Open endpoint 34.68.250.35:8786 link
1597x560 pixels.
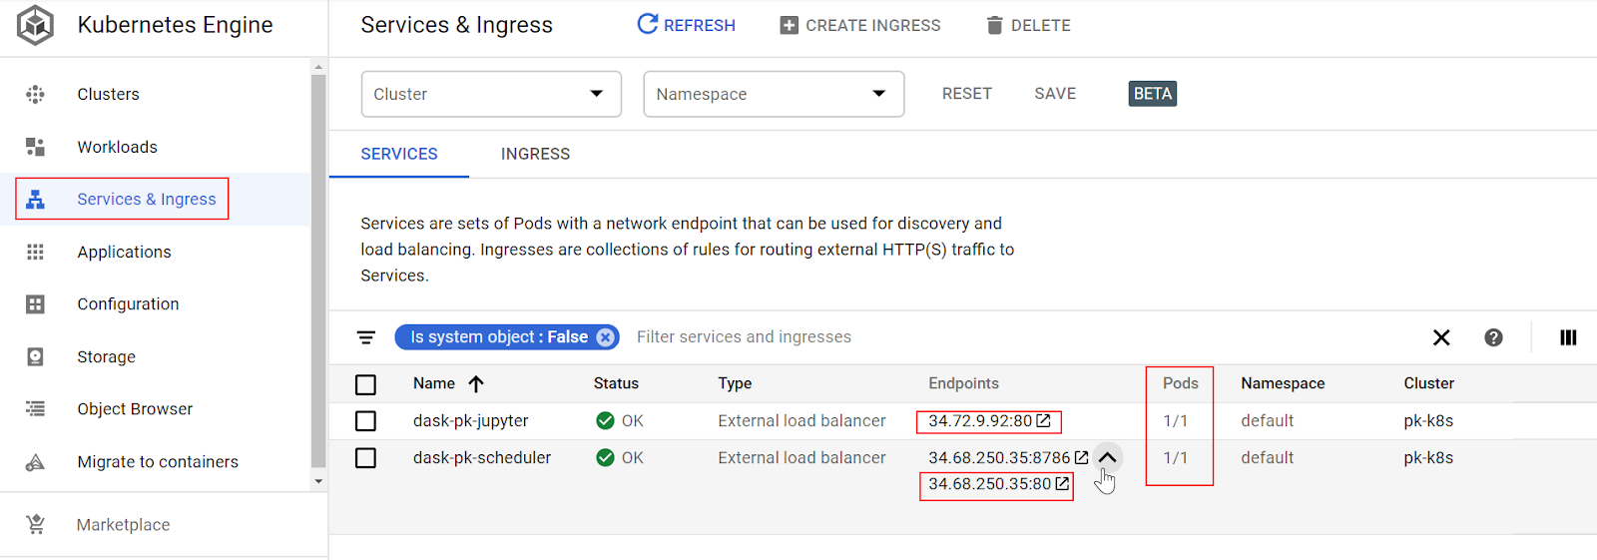pyautogui.click(x=999, y=457)
